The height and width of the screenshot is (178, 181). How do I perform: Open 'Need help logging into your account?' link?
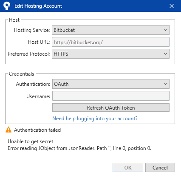pos(95,119)
